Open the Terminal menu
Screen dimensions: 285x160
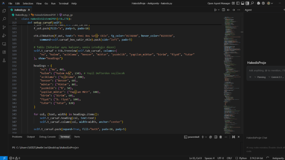pos(64,4)
